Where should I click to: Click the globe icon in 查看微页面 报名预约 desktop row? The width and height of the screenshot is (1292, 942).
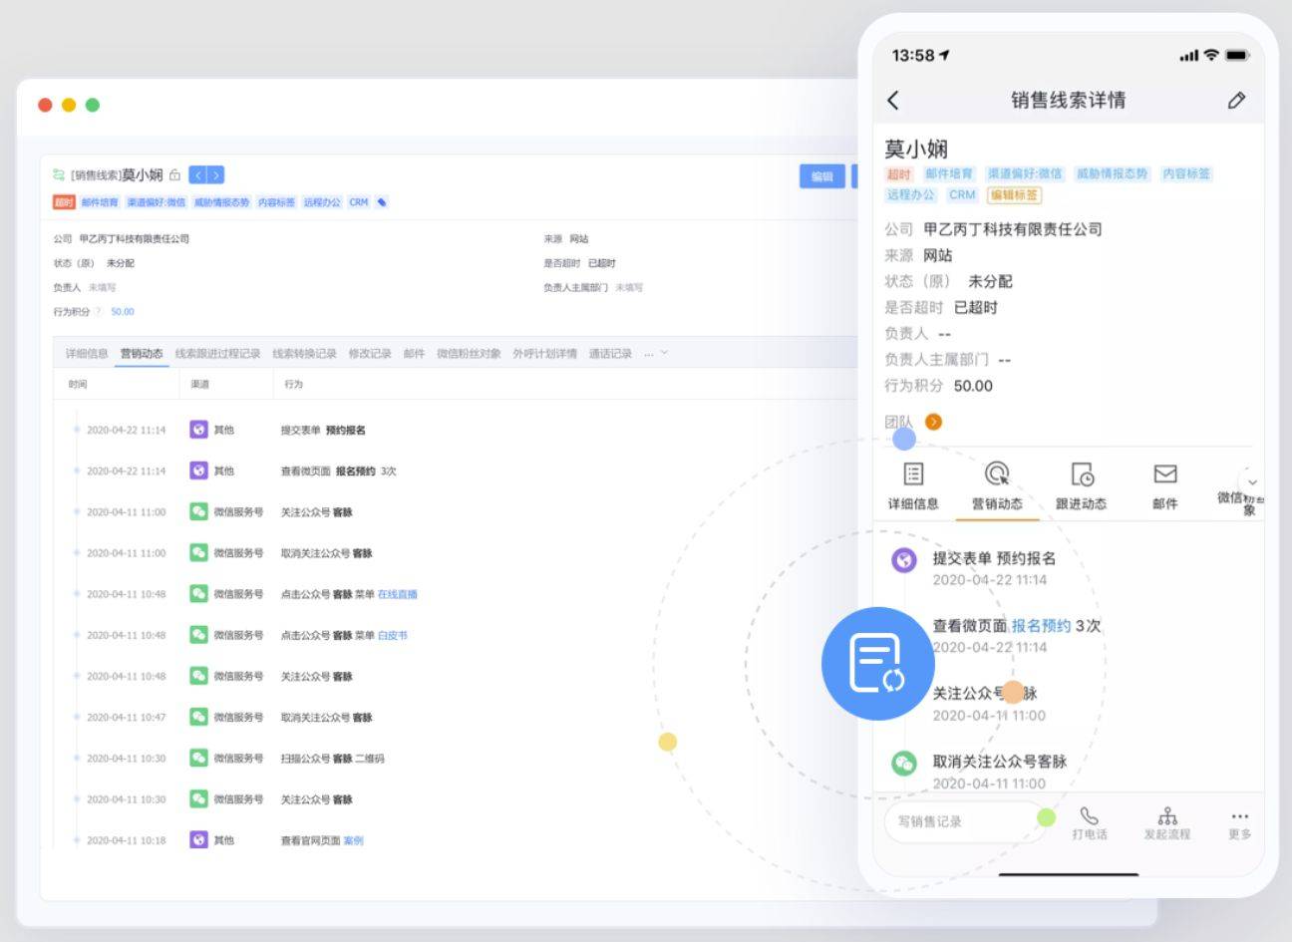(198, 471)
